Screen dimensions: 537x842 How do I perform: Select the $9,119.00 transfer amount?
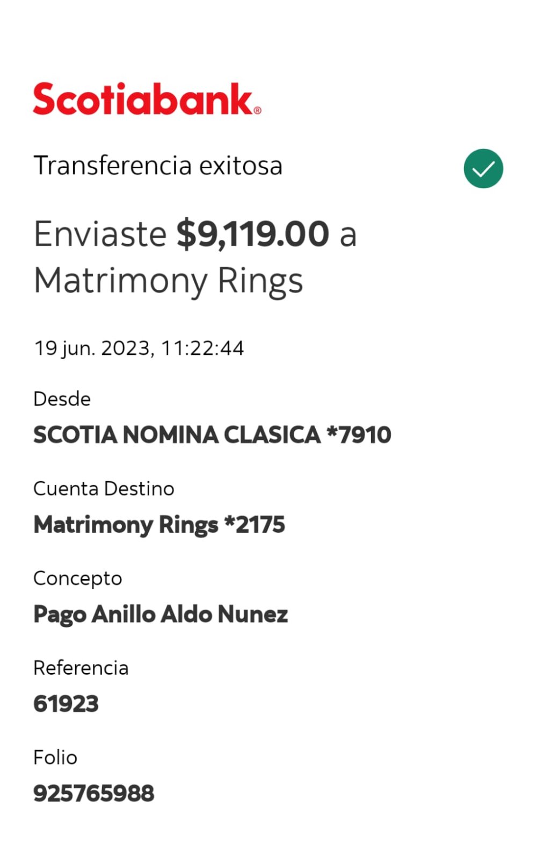coord(252,234)
